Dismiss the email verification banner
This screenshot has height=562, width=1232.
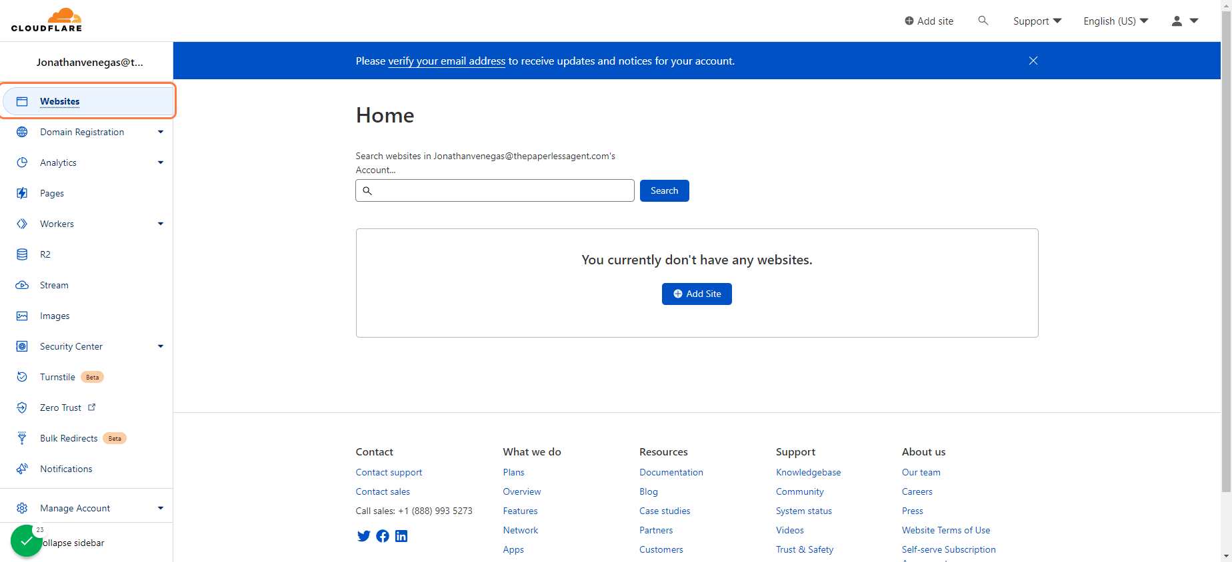[1033, 61]
